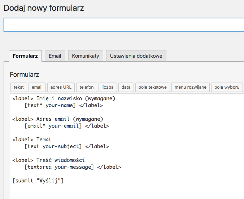244x199 pixels.
Task: Click the '<label> Imię i nazwisko (wymagane)' line
Action: tap(64, 98)
